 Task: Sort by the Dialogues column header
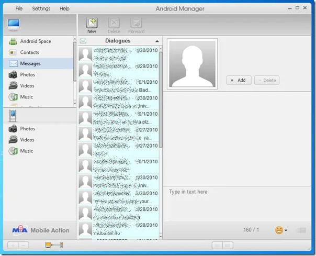pyautogui.click(x=118, y=41)
